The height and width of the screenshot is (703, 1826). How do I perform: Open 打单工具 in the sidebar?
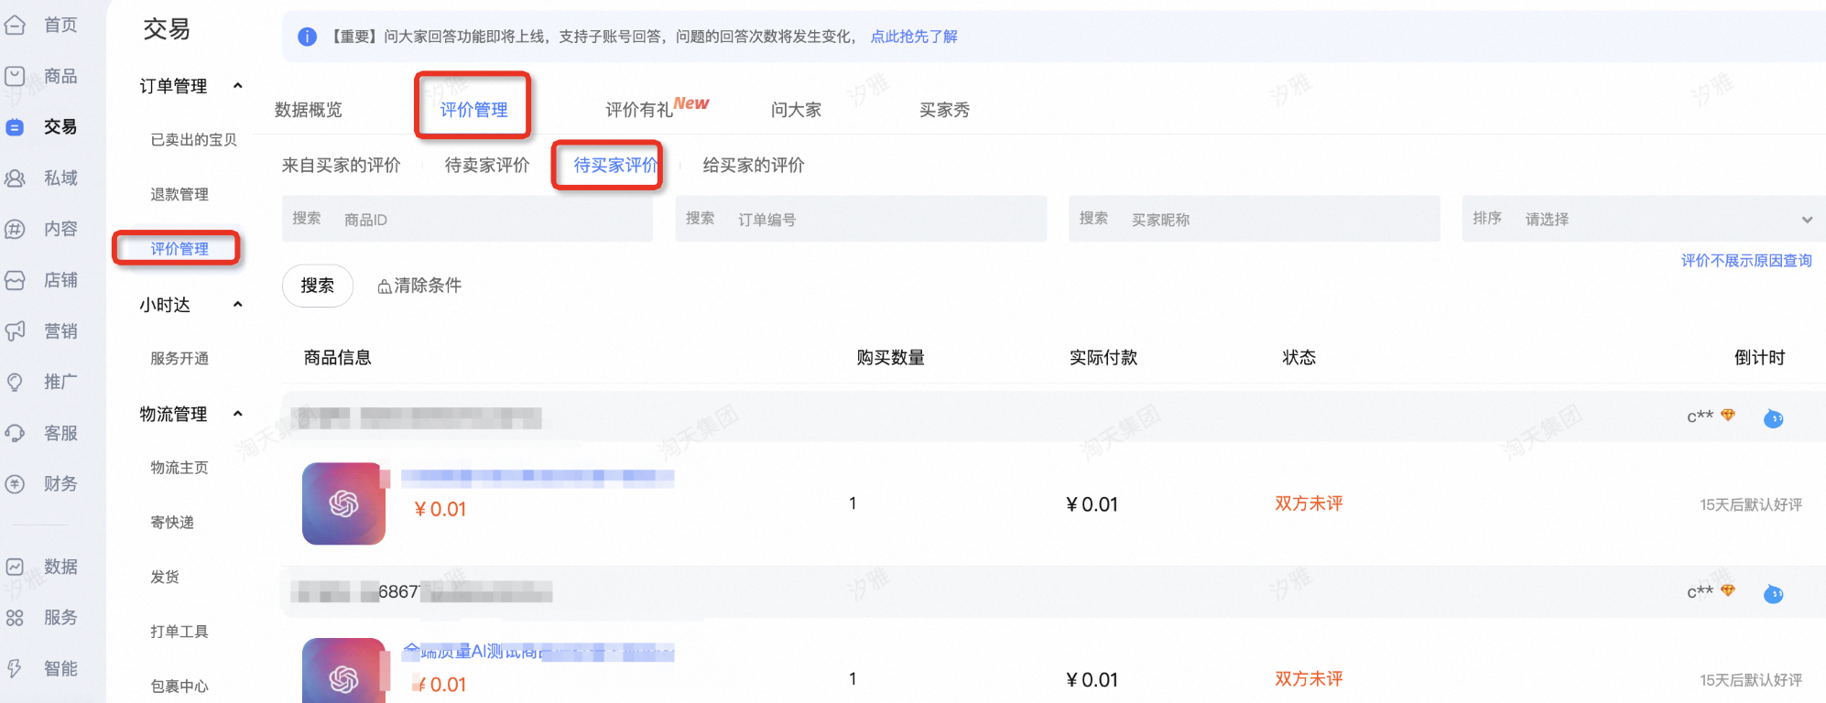pos(179,632)
